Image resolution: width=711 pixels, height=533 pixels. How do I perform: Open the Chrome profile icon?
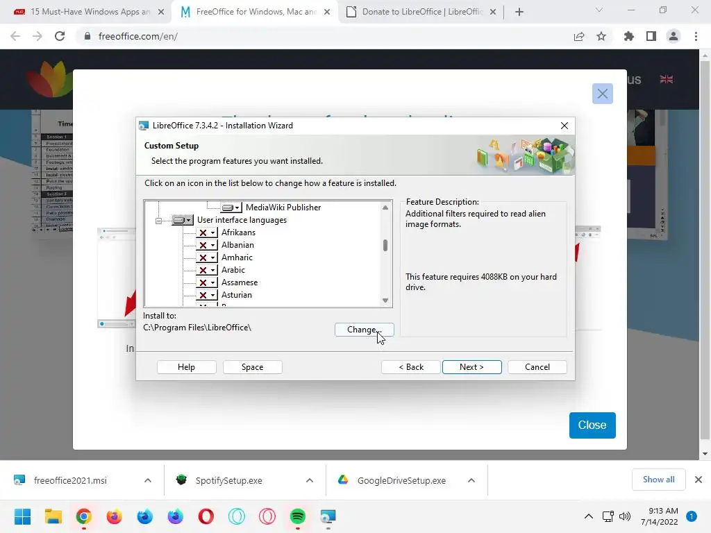click(x=674, y=36)
